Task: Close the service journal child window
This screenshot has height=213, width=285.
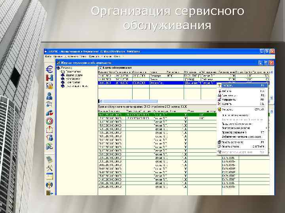Action: (x=272, y=63)
